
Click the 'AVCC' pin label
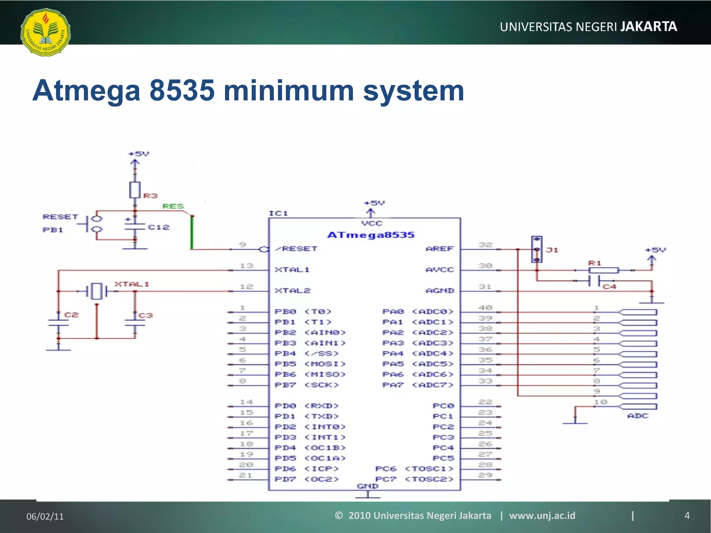click(440, 270)
